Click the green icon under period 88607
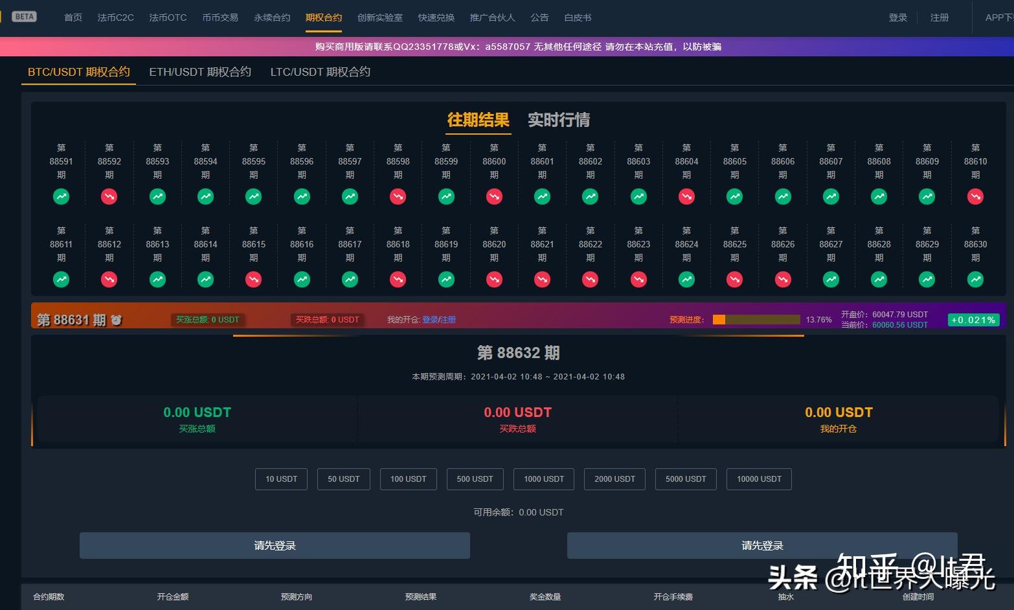The height and width of the screenshot is (610, 1014). click(831, 196)
